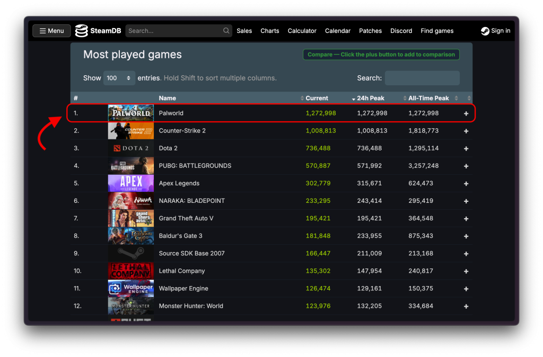Sort table by Current players column
Viewport: 543px width, 357px height.
click(x=317, y=98)
